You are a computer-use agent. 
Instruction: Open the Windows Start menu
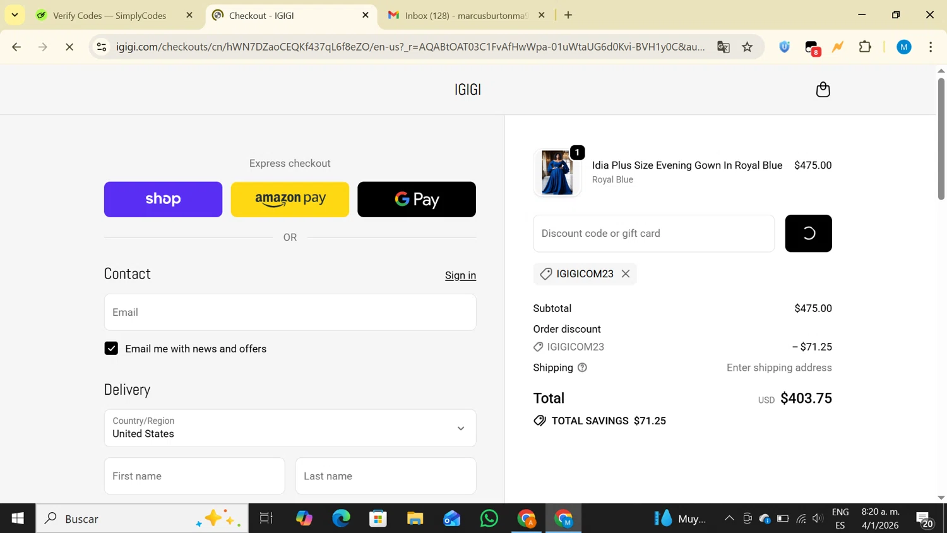click(x=18, y=518)
